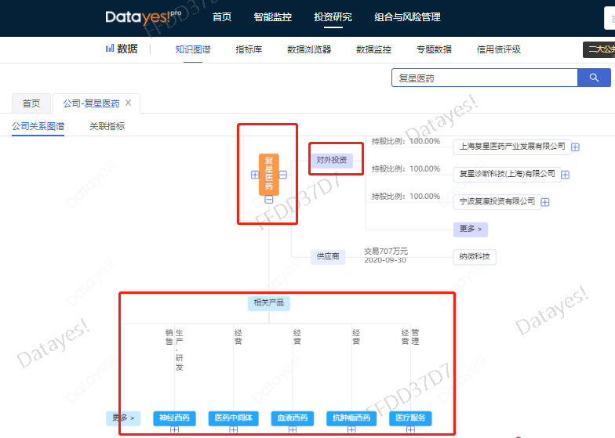Expand 复星诊断科技(上海)有限公司 node
This screenshot has width=615, height=438.
coord(565,174)
